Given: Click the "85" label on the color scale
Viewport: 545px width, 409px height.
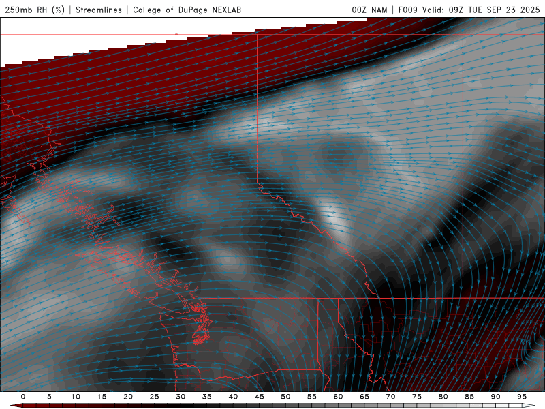Looking at the screenshot, I should tap(469, 397).
